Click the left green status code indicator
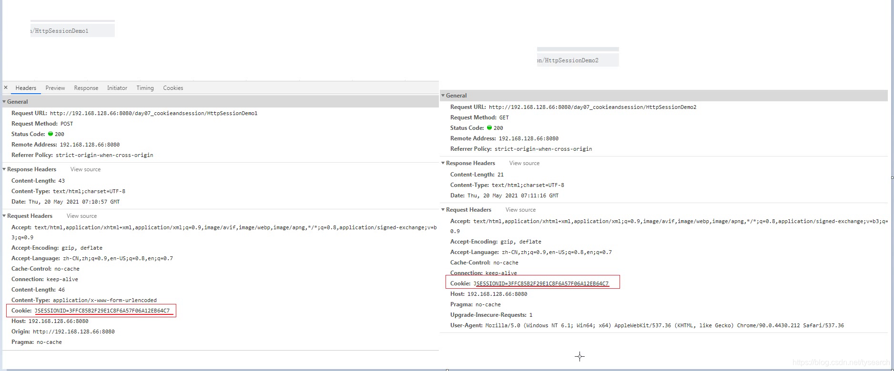 pos(51,134)
